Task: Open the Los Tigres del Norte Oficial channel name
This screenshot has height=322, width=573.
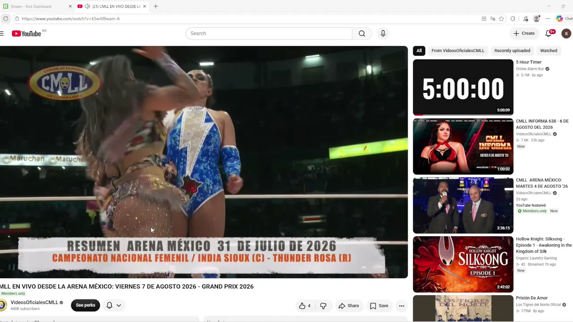Action: pos(539,305)
